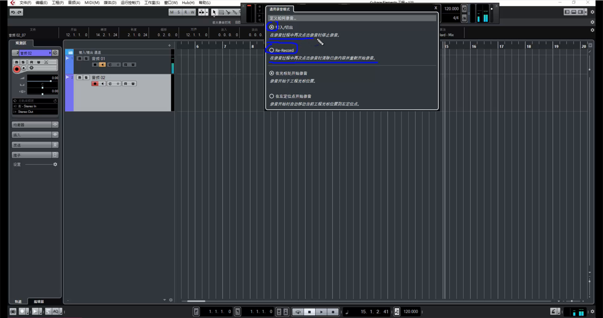Open the 音频(A) menu
This screenshot has height=318, width=603.
coord(74,3)
